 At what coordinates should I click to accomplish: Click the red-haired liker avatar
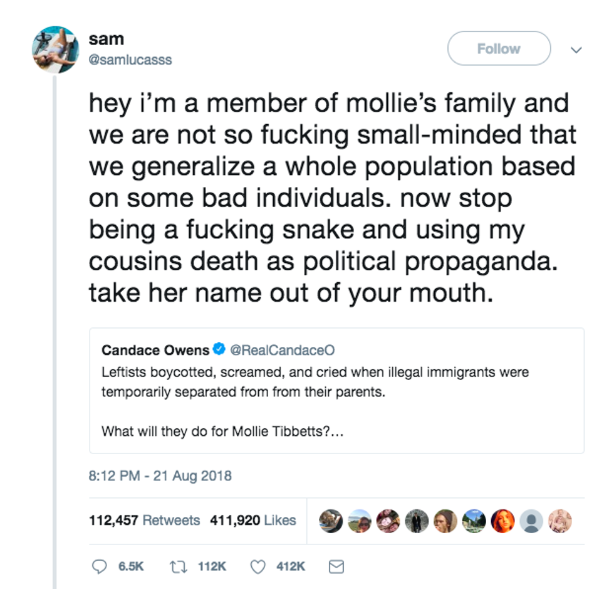coord(503,521)
